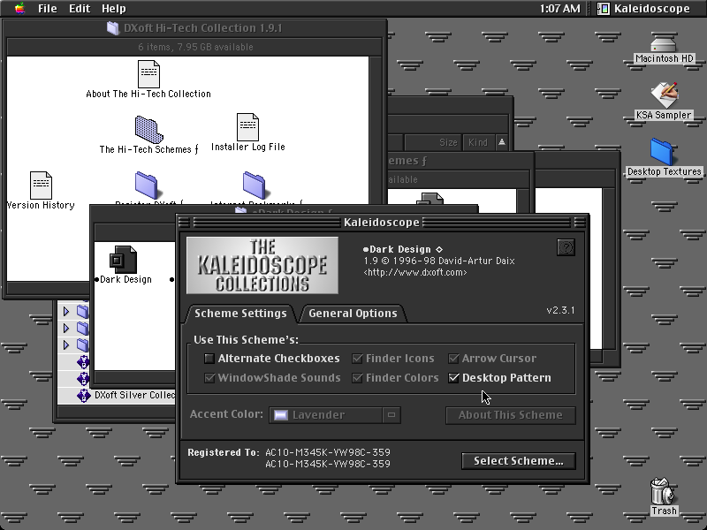Click the Size column header in background window

tap(433, 142)
